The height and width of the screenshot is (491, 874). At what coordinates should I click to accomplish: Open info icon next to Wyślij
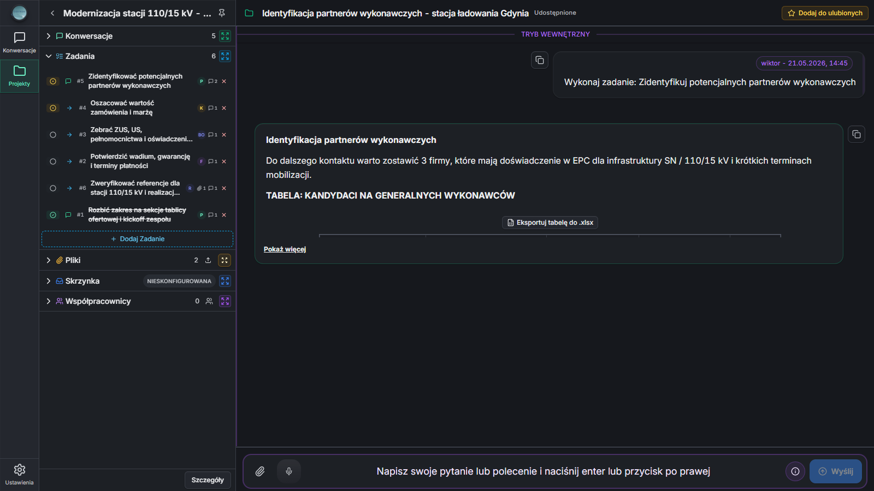coord(795,471)
